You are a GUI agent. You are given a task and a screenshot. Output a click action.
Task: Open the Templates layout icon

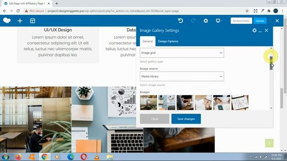click(32, 21)
